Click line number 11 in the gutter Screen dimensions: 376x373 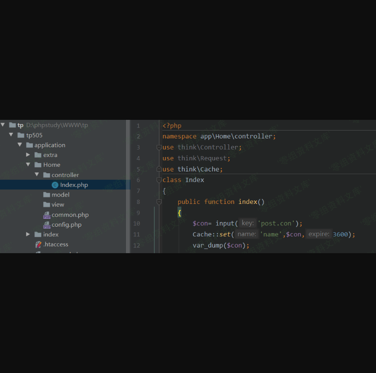136,235
